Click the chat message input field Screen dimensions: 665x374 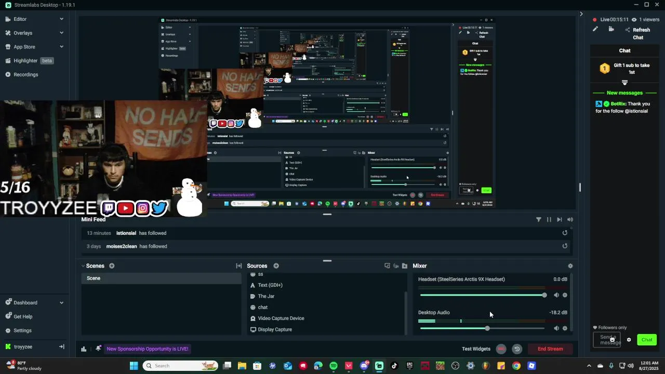click(607, 340)
